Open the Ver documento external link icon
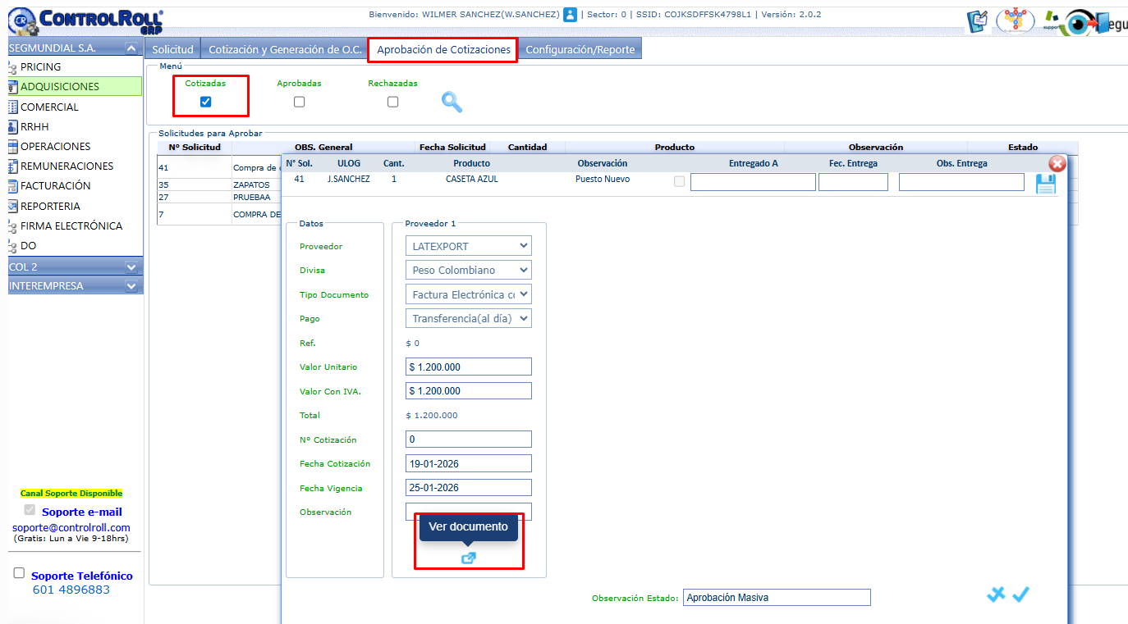Image resolution: width=1128 pixels, height=624 pixels. coord(468,558)
